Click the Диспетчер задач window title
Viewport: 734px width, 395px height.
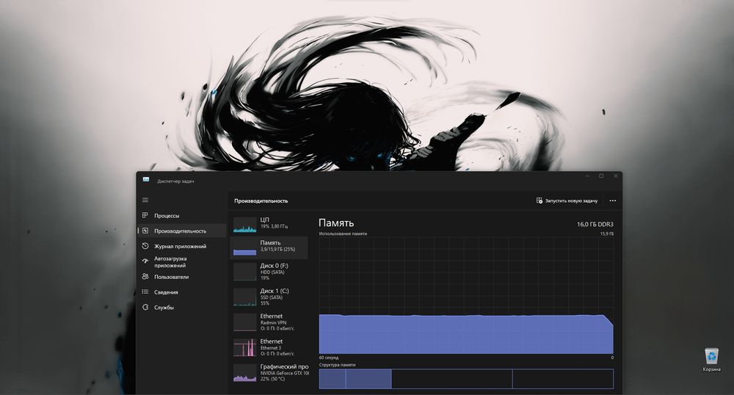[x=175, y=181]
